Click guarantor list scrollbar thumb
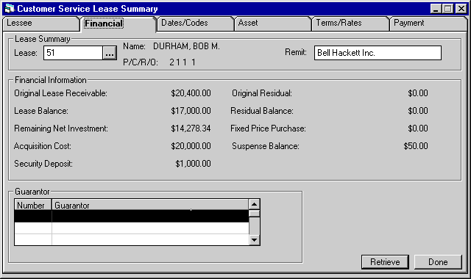 pyautogui.click(x=254, y=214)
